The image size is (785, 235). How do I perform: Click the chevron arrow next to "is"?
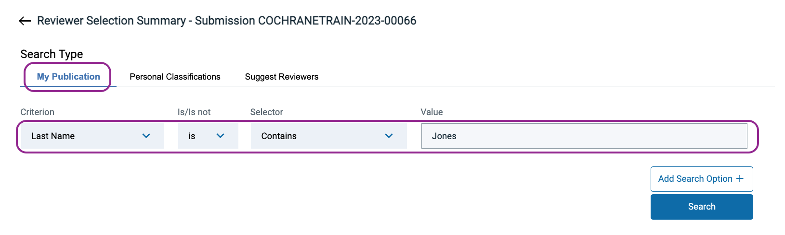point(221,136)
